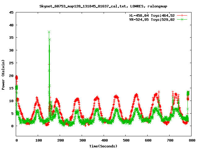Click x-axis tick label '700'

click(170, 140)
